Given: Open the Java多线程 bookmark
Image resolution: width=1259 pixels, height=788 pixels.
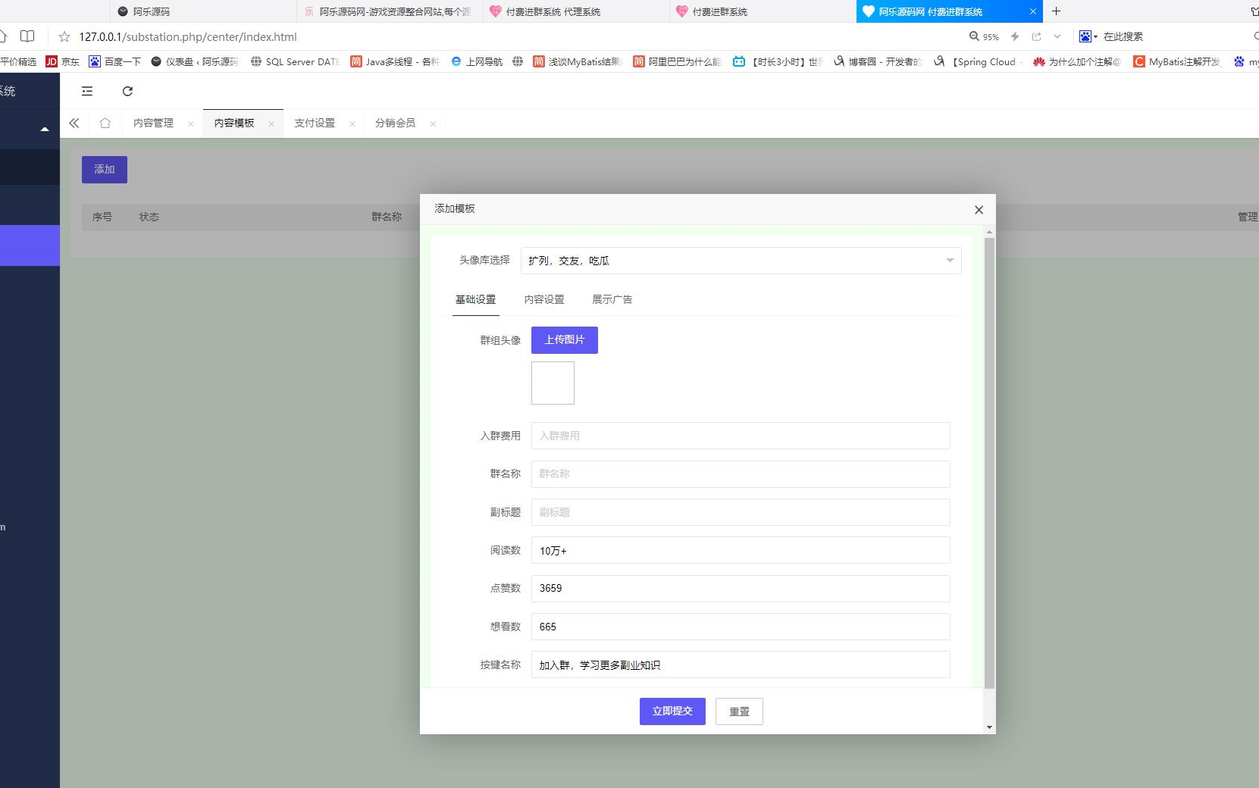Looking at the screenshot, I should coord(395,61).
